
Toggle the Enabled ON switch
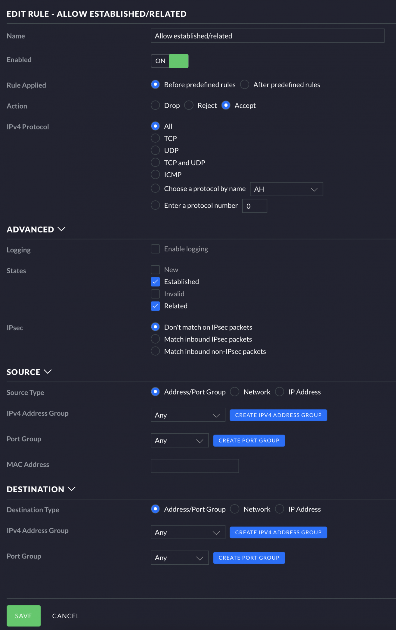tap(170, 61)
